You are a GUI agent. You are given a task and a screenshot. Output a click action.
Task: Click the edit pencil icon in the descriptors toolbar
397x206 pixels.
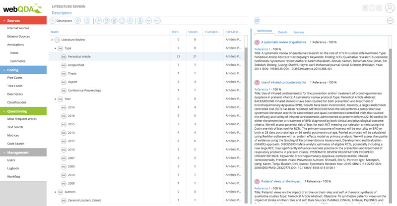[x=78, y=21]
